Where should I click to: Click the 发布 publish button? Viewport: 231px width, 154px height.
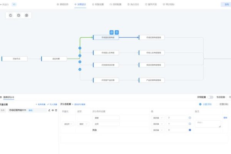point(226,4)
